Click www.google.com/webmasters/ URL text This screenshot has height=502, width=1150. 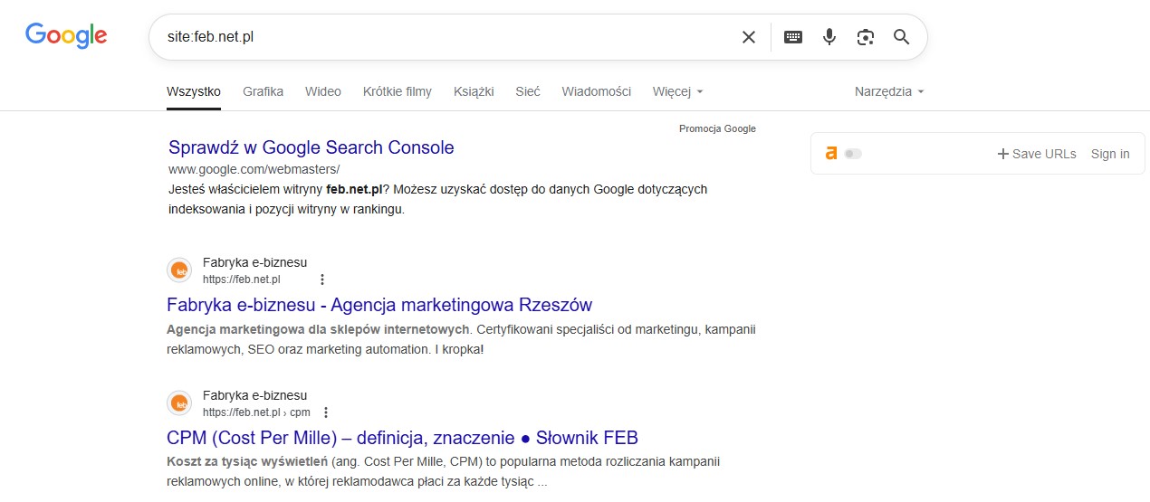point(254,169)
